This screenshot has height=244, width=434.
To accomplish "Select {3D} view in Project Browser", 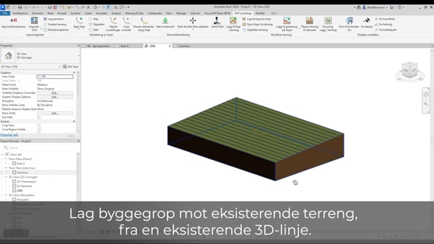I will tap(20, 190).
